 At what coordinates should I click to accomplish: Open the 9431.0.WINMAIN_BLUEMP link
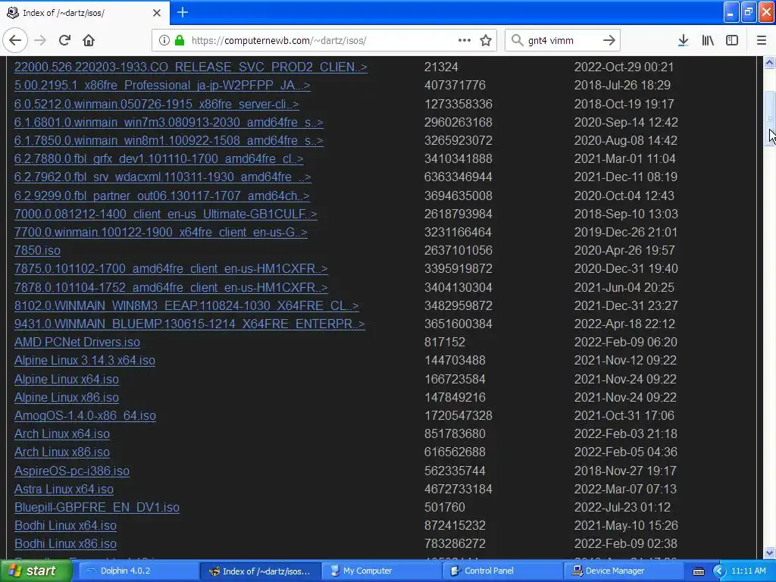(x=189, y=324)
